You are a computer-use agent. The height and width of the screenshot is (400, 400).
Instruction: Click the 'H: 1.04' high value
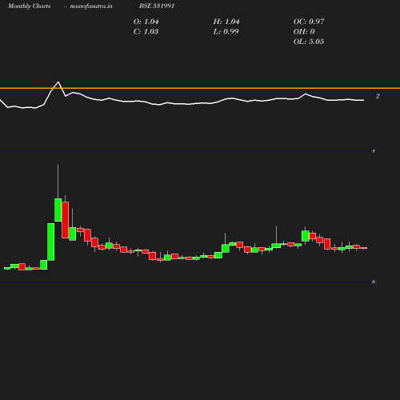[226, 22]
